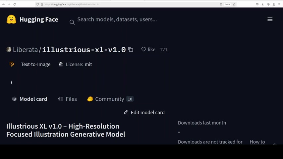Open the Community tab

pyautogui.click(x=110, y=99)
